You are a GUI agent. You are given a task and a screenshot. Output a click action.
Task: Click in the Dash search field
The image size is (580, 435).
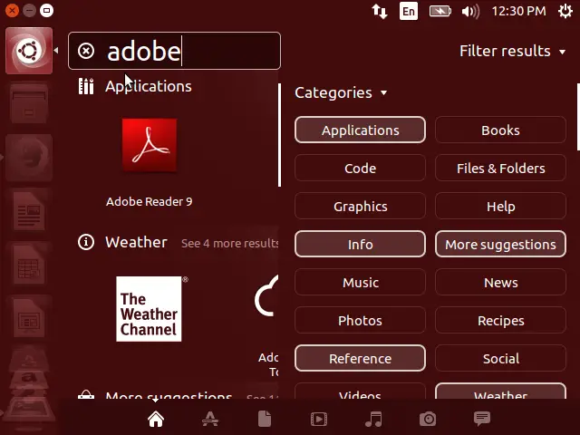pyautogui.click(x=174, y=51)
